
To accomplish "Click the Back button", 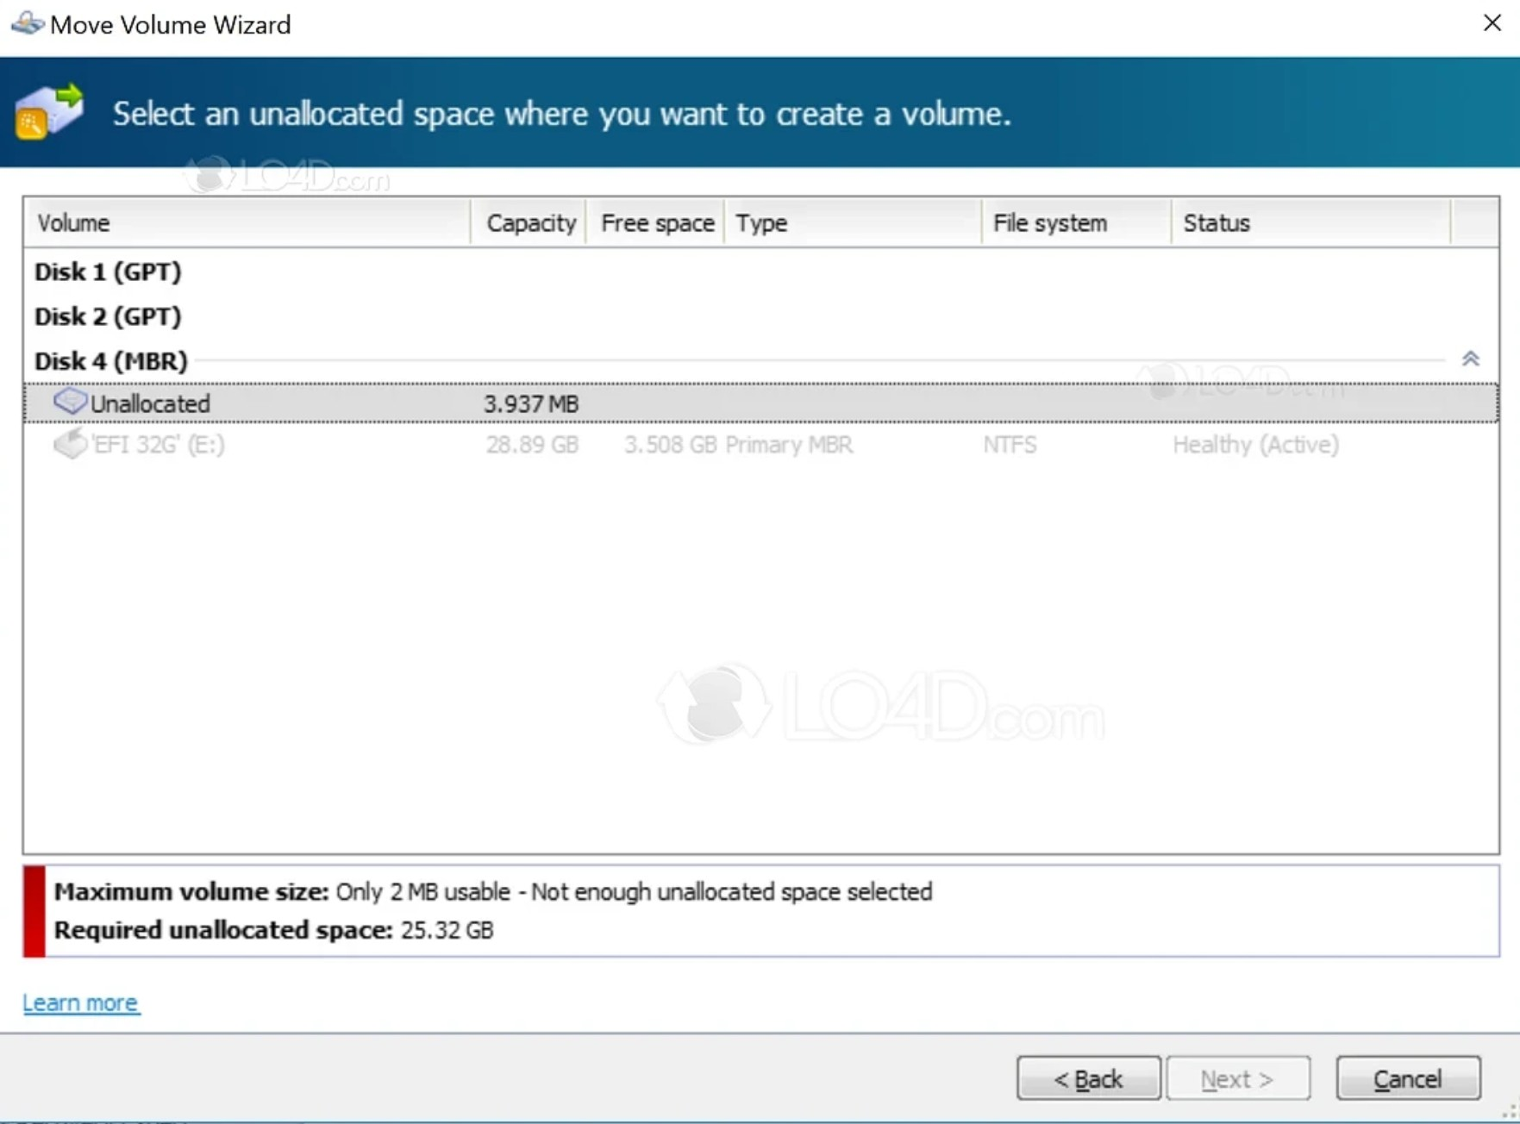I will (1088, 1078).
